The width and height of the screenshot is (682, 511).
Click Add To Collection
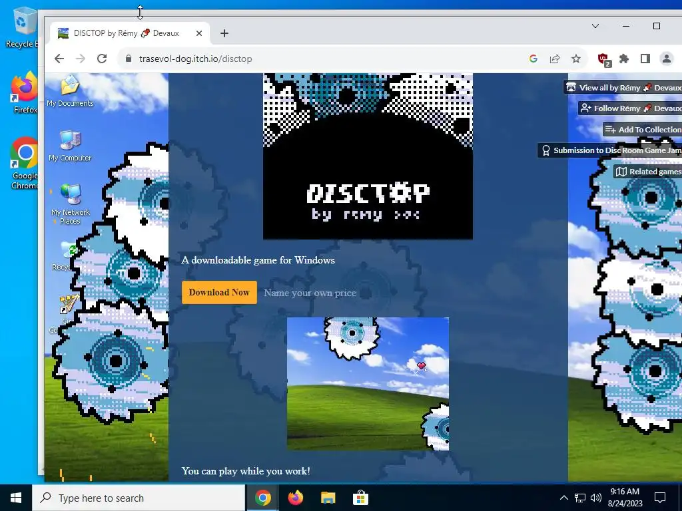coord(643,130)
